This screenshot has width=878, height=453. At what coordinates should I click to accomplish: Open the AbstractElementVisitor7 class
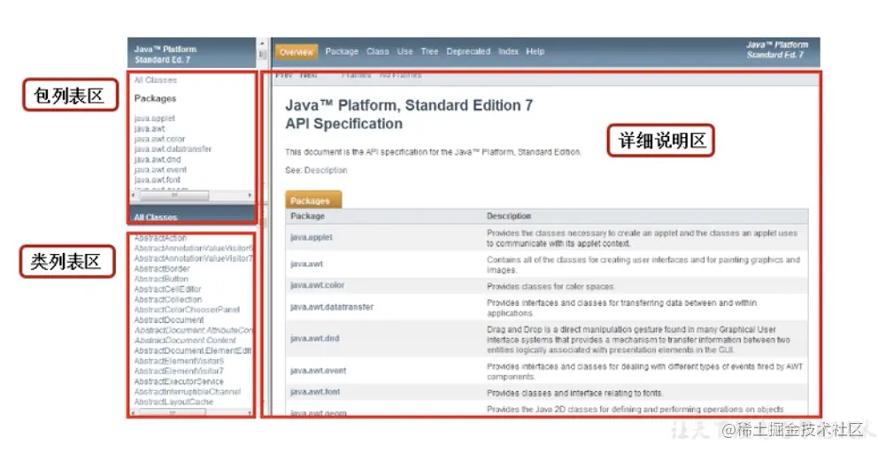pos(179,372)
